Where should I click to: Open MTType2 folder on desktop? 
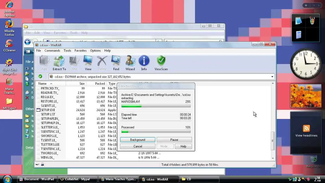(9, 104)
